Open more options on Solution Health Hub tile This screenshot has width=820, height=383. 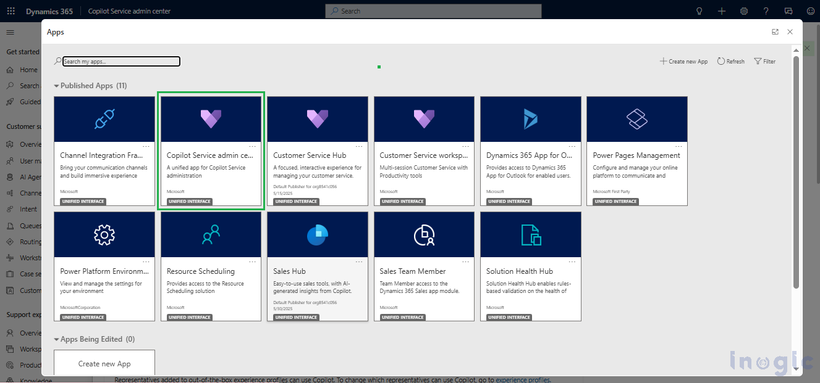572,263
